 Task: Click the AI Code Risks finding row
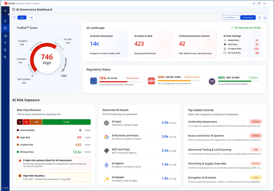(x=241, y=53)
